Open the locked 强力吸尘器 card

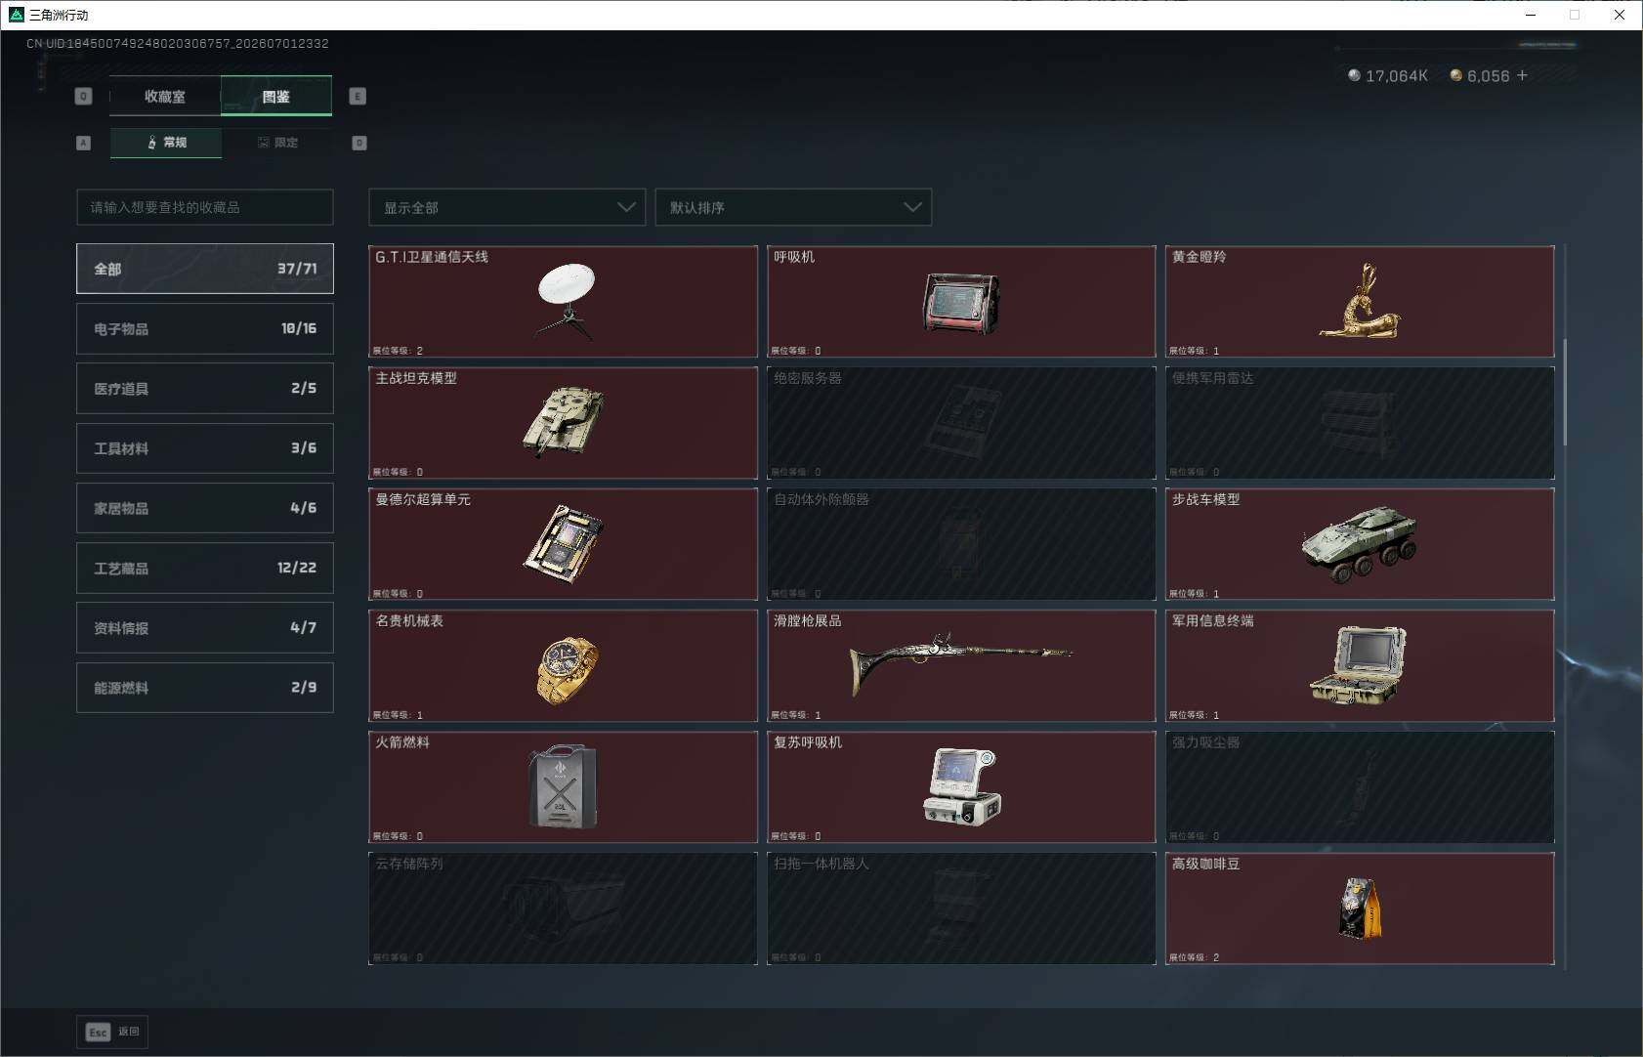[x=1360, y=787]
